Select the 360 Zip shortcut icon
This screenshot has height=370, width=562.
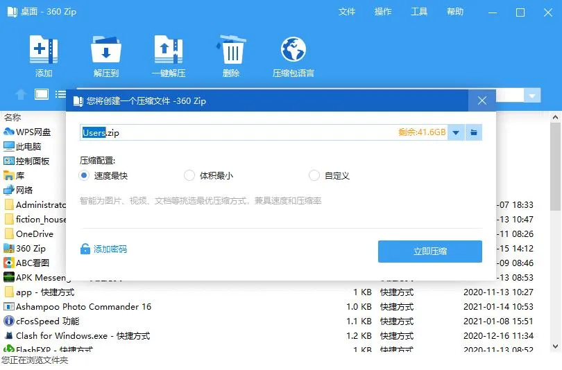(8, 248)
